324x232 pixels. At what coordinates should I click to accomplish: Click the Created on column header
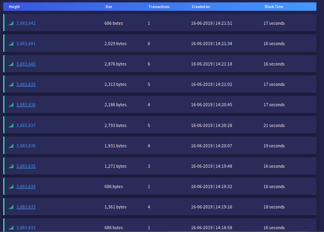coord(201,7)
